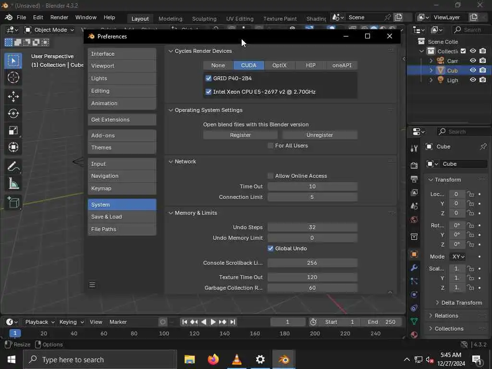Open the Add-ons preferences section

[x=122, y=135]
